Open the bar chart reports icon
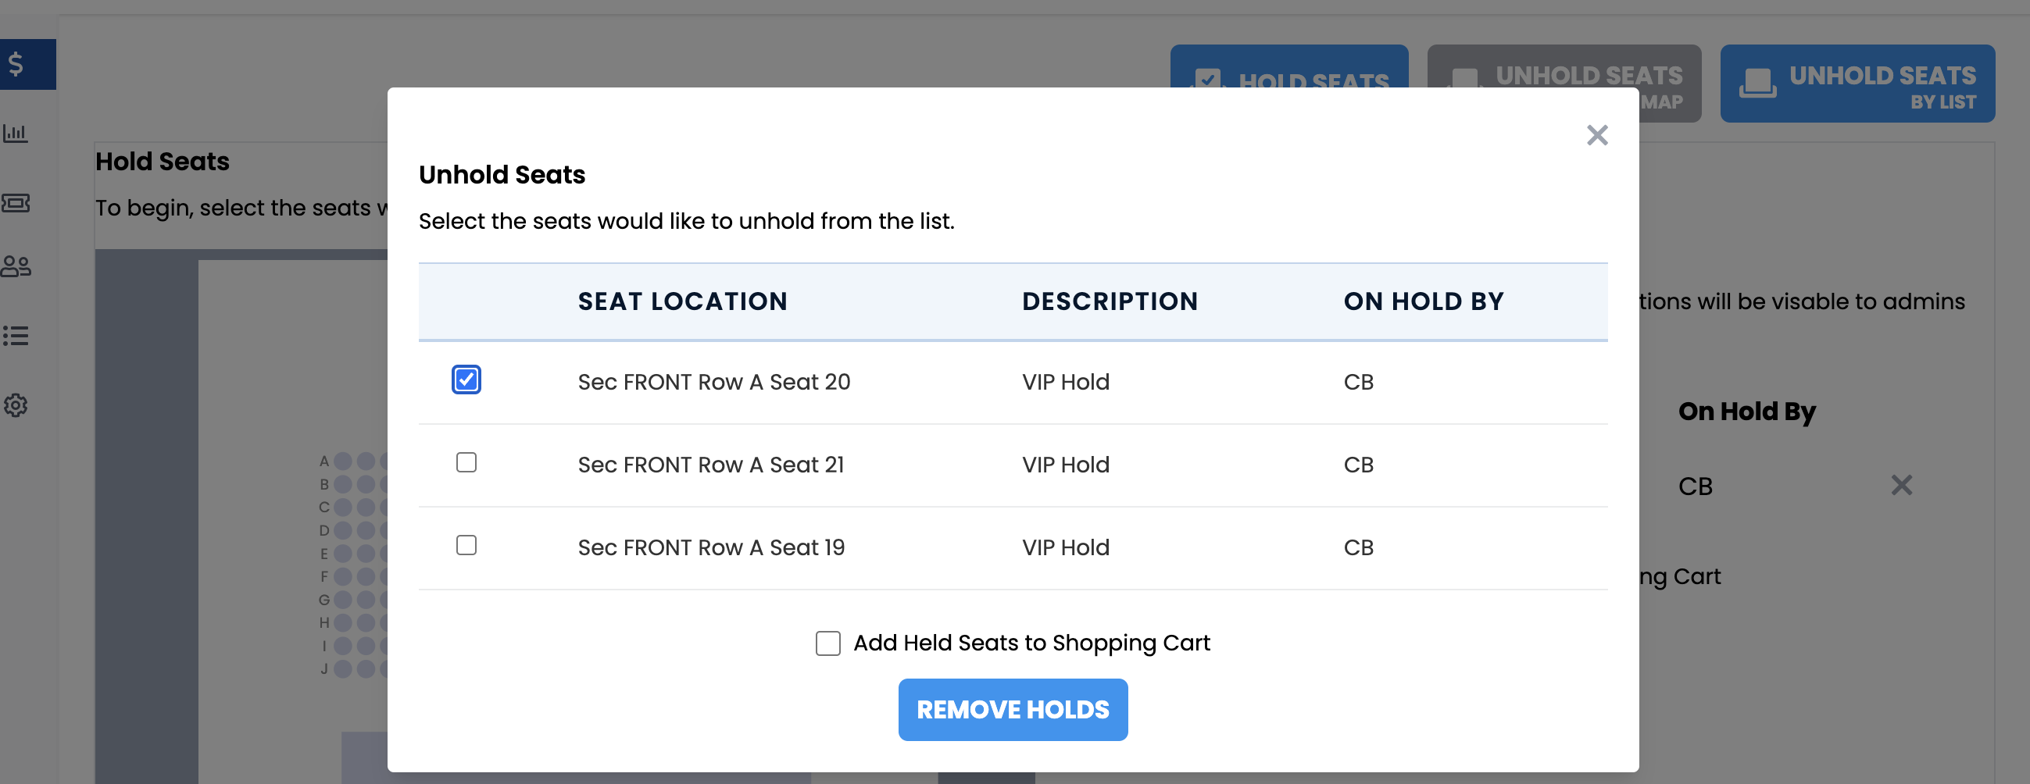 pyautogui.click(x=16, y=133)
